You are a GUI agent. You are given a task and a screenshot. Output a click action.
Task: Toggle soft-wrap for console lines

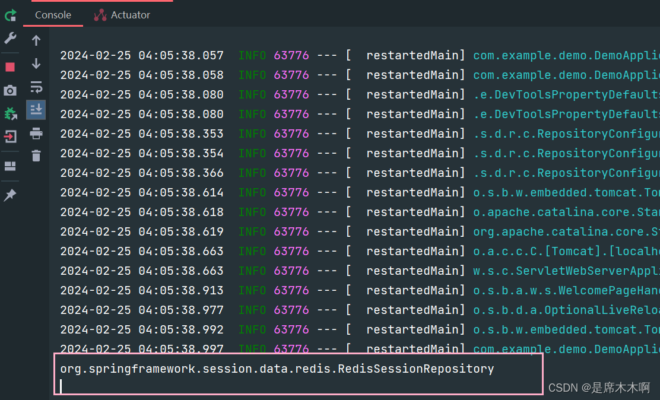pyautogui.click(x=36, y=87)
